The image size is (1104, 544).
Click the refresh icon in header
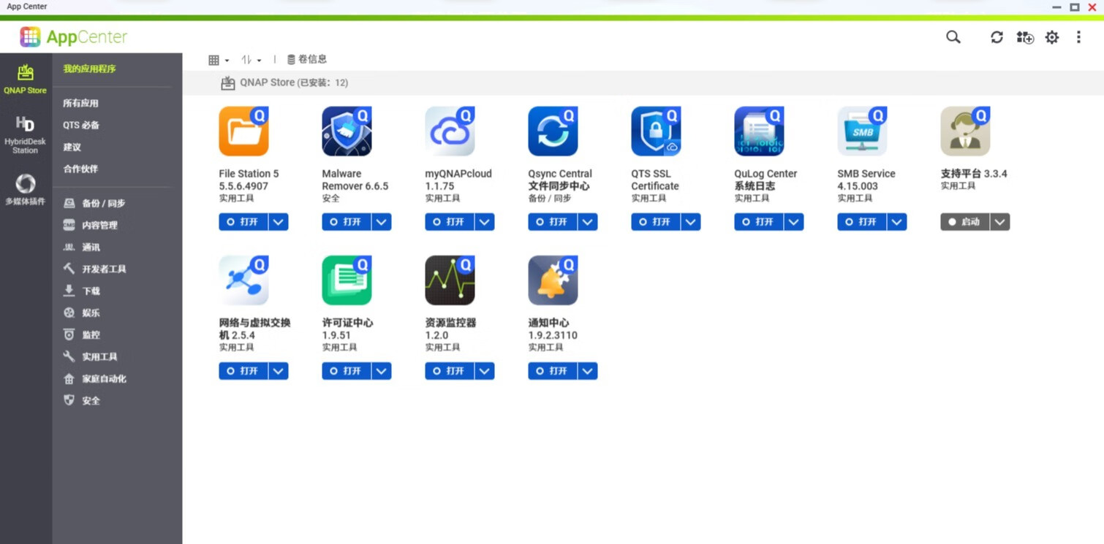pyautogui.click(x=997, y=37)
